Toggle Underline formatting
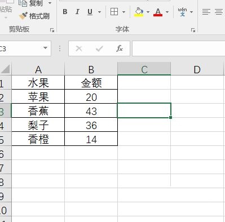 [x=90, y=12]
